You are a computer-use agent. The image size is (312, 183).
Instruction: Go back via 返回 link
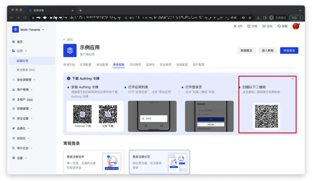pos(68,39)
